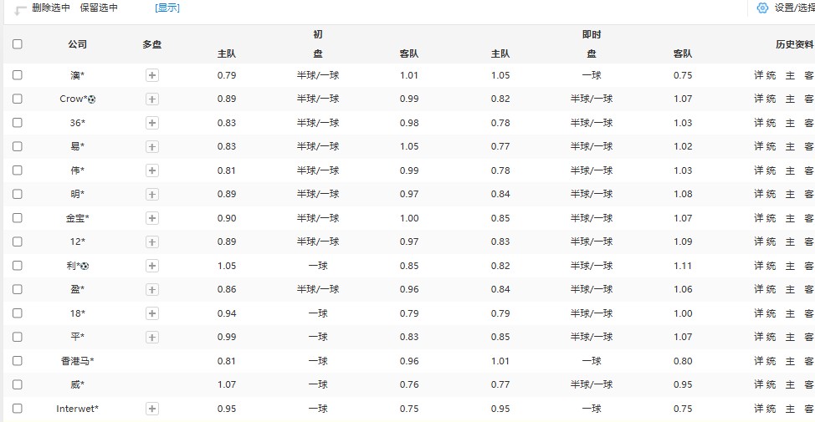Screen dimensions: 815x422
Task: Click 保留选中 to keep selected rows
Action: click(x=99, y=8)
